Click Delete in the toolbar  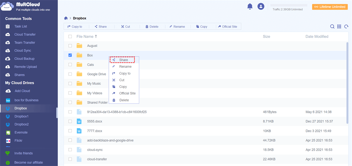152,26
